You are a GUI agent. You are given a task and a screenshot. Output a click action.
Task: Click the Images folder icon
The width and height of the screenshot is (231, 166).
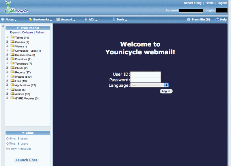tap(12, 77)
